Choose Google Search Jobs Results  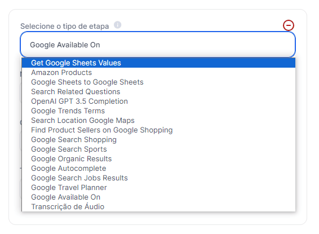[x=158, y=178]
